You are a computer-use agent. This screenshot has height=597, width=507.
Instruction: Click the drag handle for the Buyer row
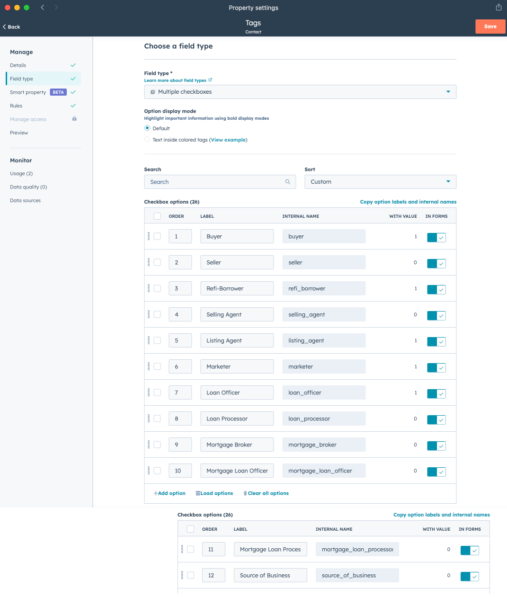(149, 236)
